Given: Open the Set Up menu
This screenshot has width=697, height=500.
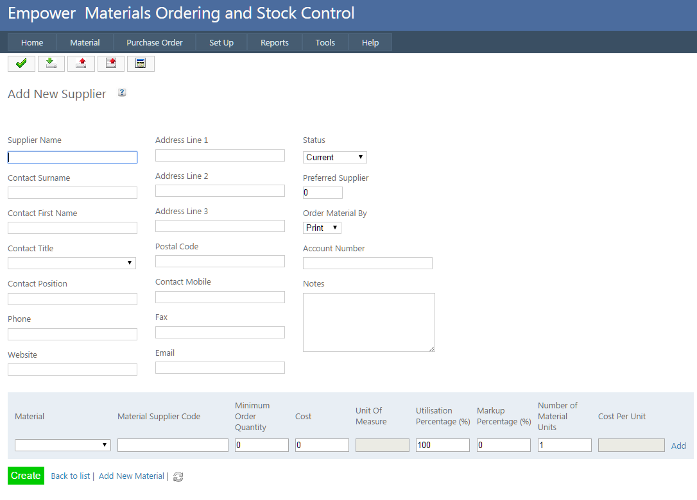Looking at the screenshot, I should point(221,42).
